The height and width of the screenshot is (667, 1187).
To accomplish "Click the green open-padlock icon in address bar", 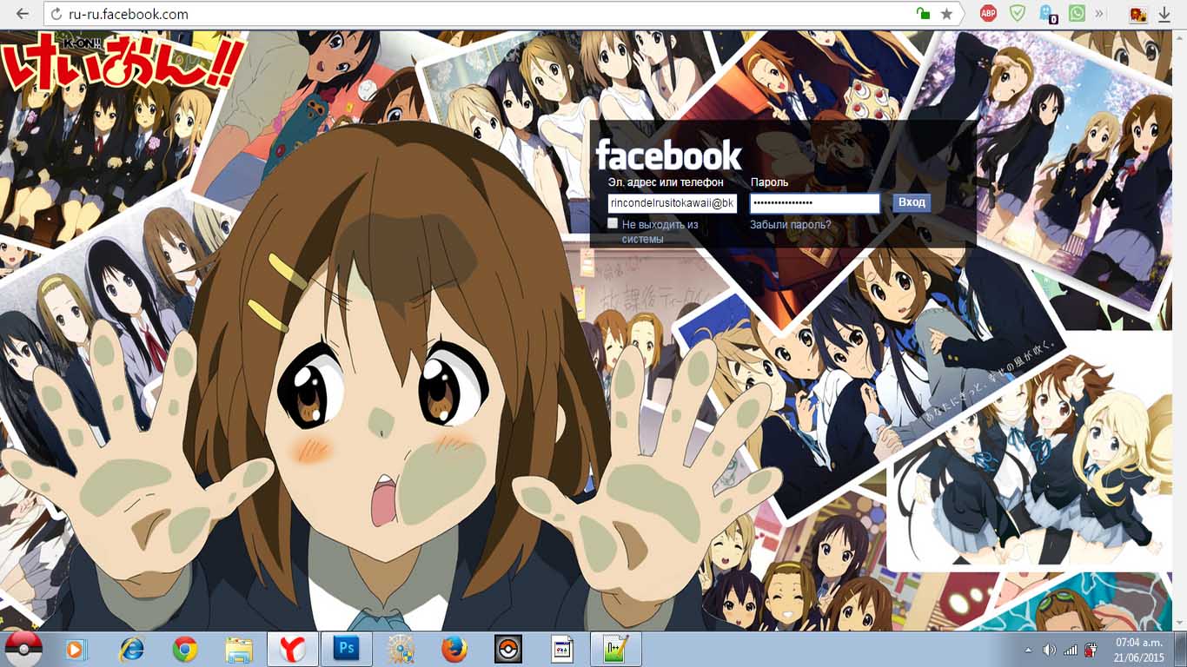I will 924,14.
